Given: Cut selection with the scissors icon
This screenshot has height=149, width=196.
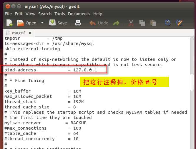Looking at the screenshot, I should tap(131, 23).
